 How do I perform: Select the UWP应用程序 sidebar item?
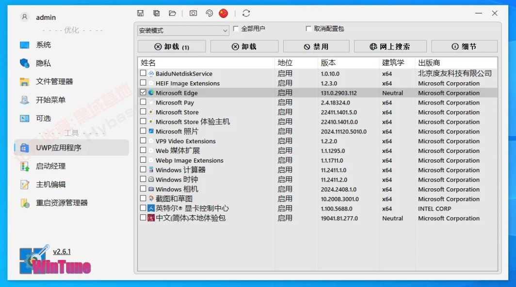[71, 148]
